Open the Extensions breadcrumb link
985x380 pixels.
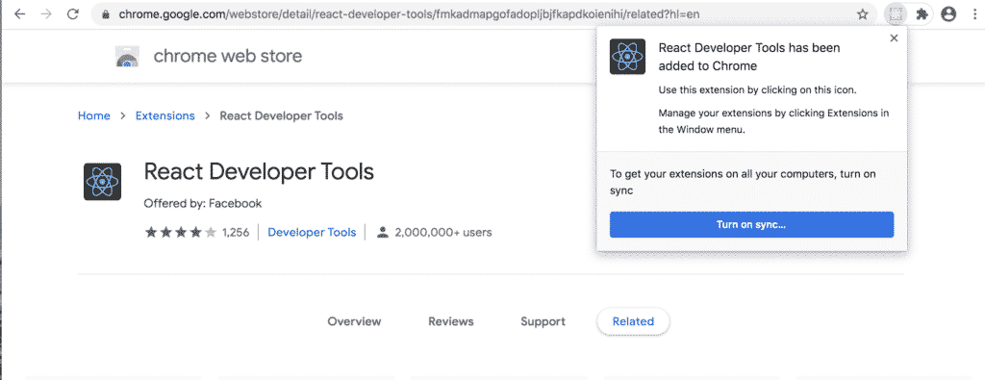(165, 115)
